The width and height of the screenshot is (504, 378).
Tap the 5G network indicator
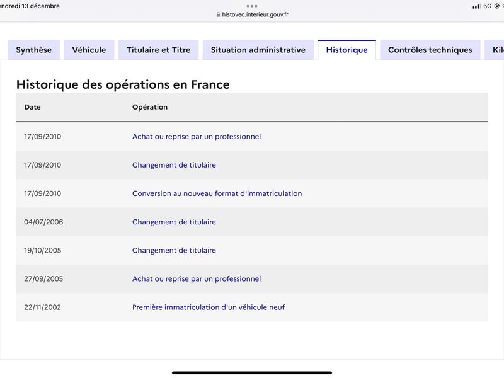click(x=487, y=6)
